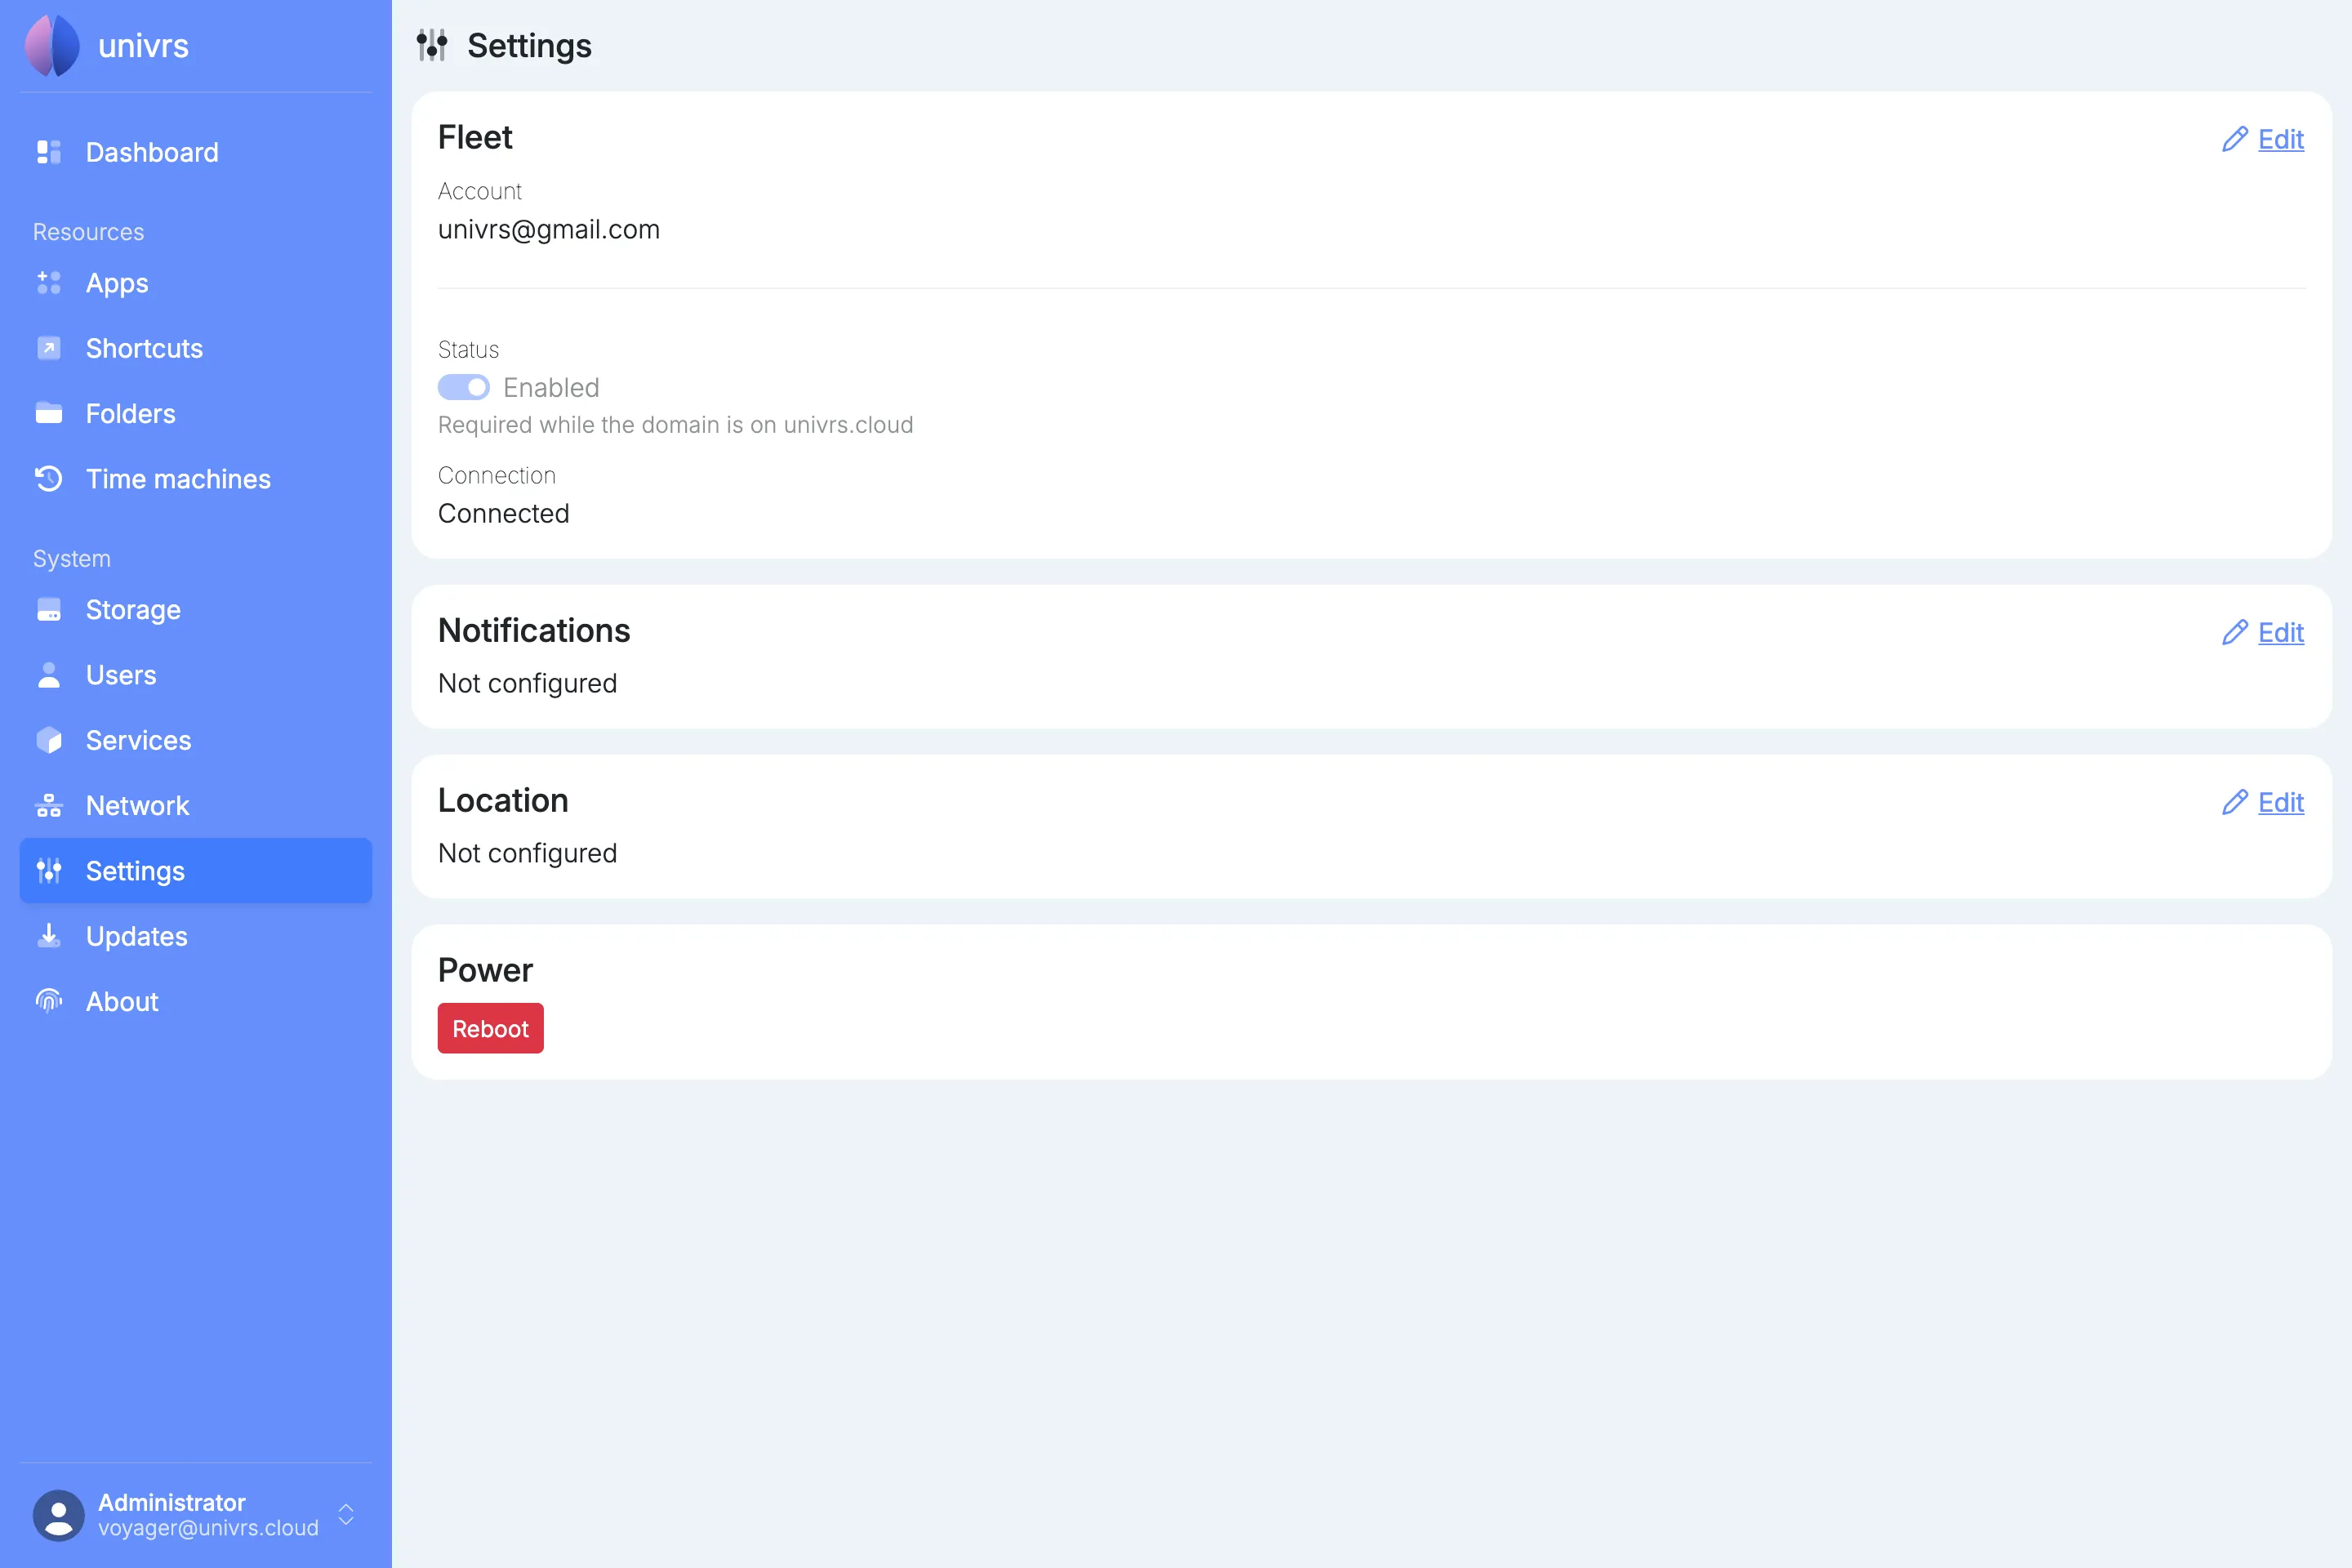The width and height of the screenshot is (2352, 1568).
Task: Click the pencil icon in Location card
Action: pos(2235,802)
